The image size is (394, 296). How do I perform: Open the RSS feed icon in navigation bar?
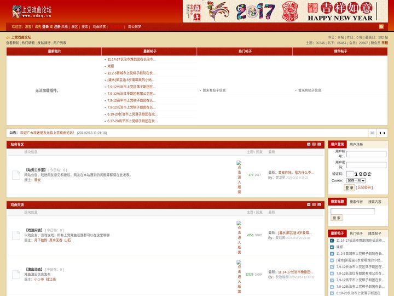(x=381, y=26)
